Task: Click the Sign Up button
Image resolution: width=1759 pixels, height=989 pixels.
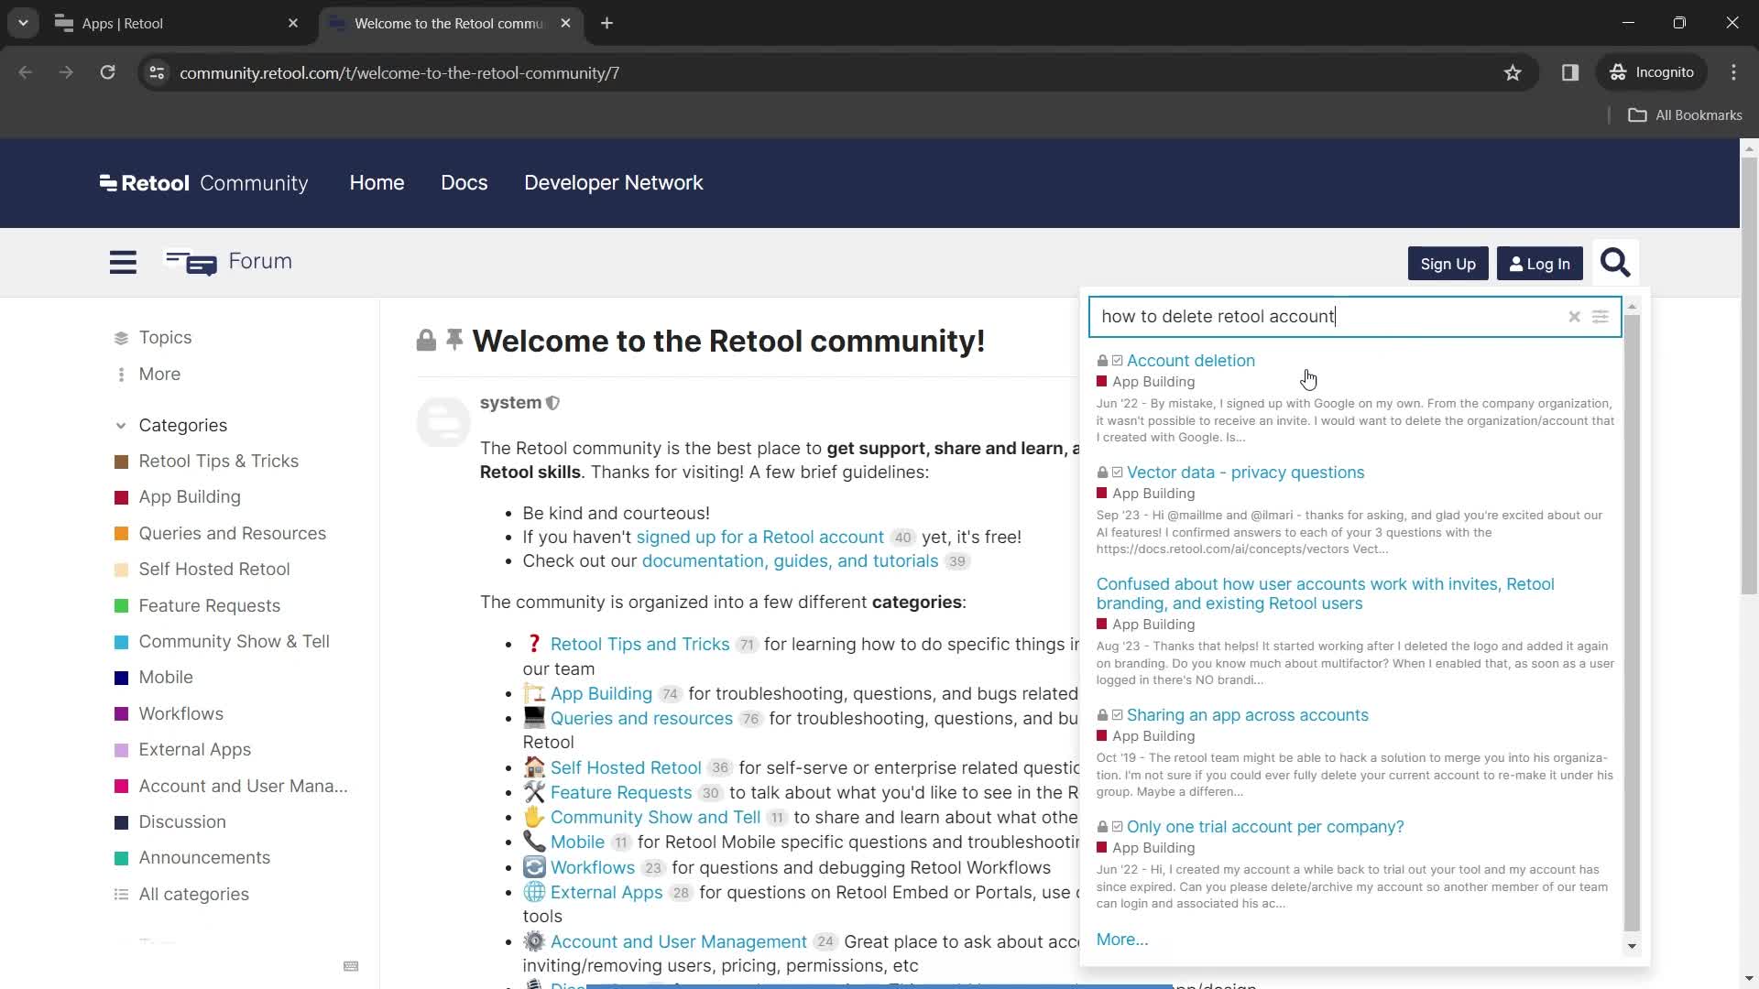Action: pyautogui.click(x=1448, y=264)
